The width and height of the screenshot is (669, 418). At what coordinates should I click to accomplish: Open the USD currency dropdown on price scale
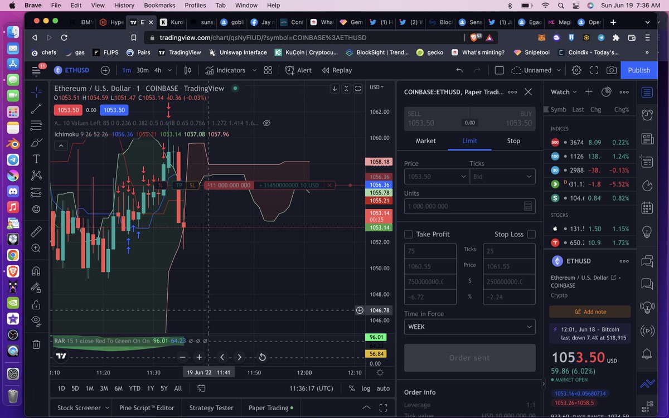[x=376, y=88]
